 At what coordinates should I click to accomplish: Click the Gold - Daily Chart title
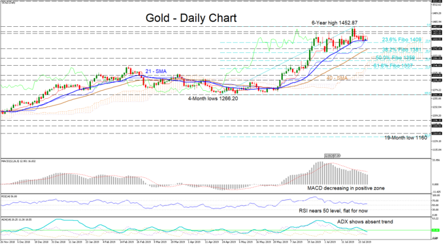[x=191, y=18]
